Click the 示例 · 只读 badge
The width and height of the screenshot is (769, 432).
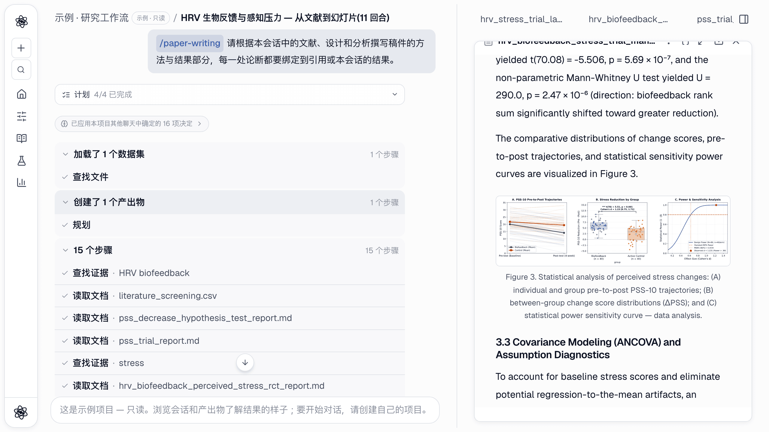point(151,18)
